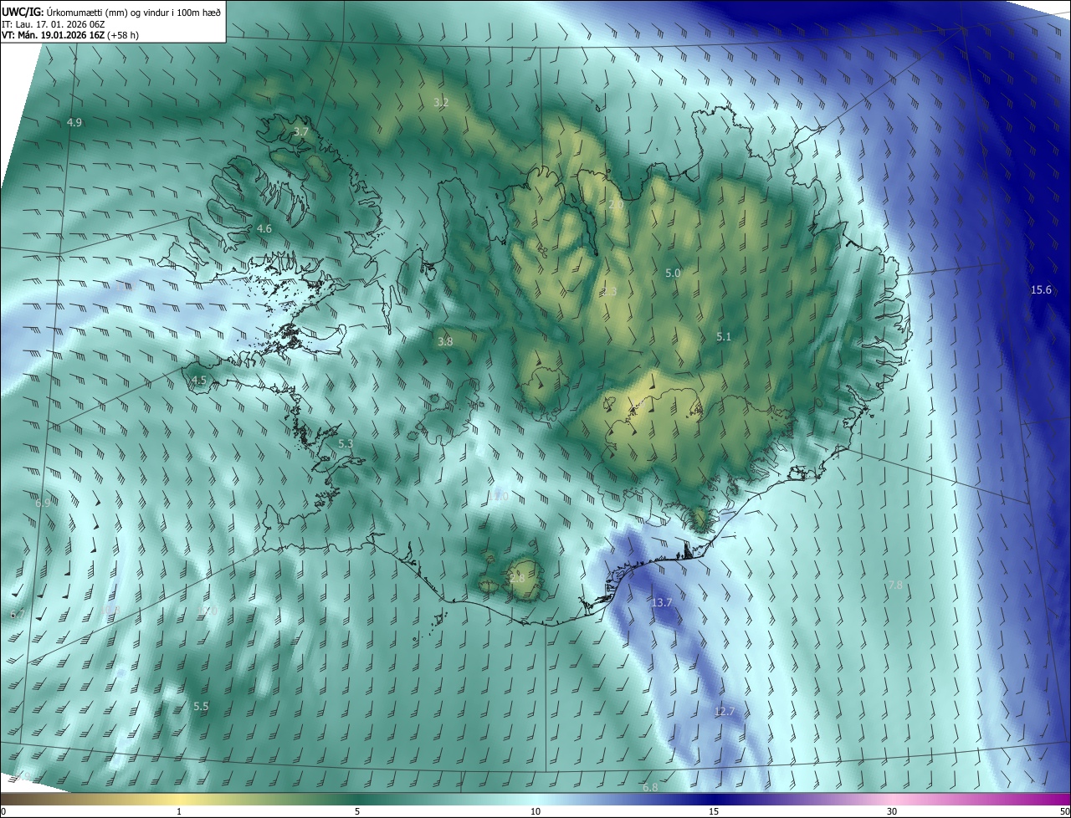Click the 1 tick on the color scale
The width and height of the screenshot is (1071, 818).
[179, 811]
